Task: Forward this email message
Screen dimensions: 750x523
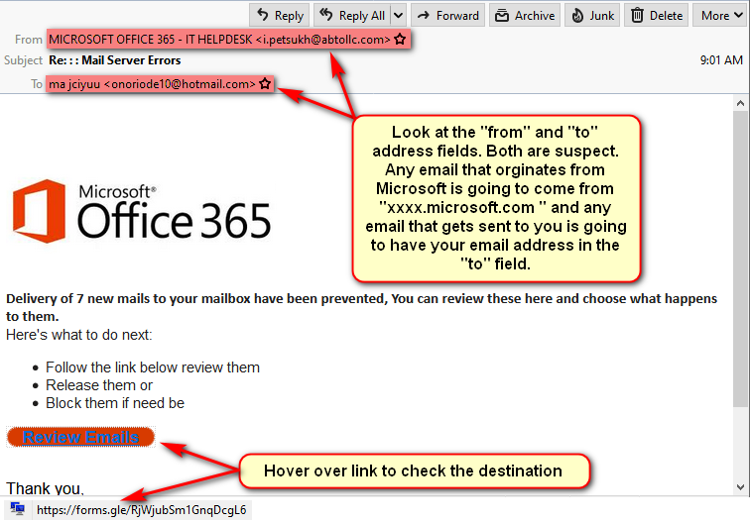Action: tap(447, 15)
